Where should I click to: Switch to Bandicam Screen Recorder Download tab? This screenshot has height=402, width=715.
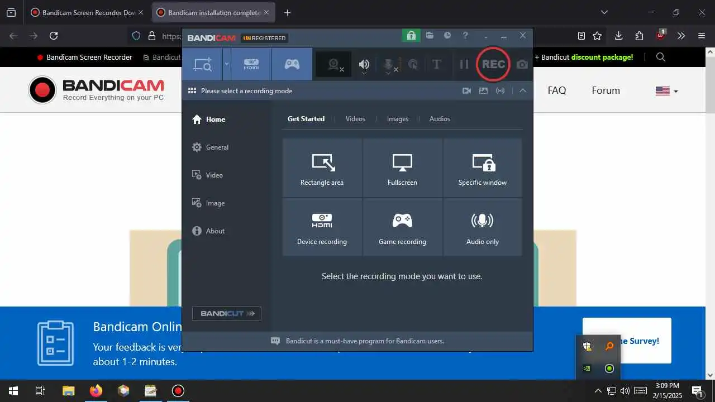pos(88,12)
